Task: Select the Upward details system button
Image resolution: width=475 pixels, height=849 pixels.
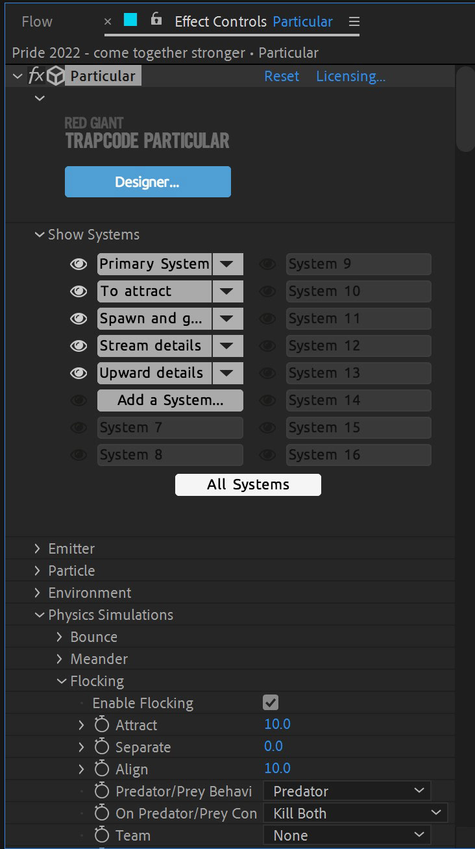Action: click(x=154, y=373)
